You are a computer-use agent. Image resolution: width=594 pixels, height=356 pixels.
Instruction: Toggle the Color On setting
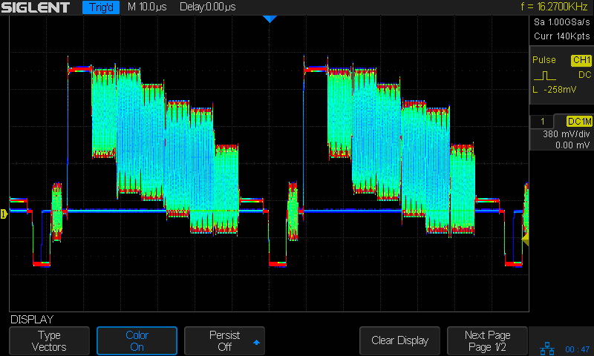(x=137, y=341)
